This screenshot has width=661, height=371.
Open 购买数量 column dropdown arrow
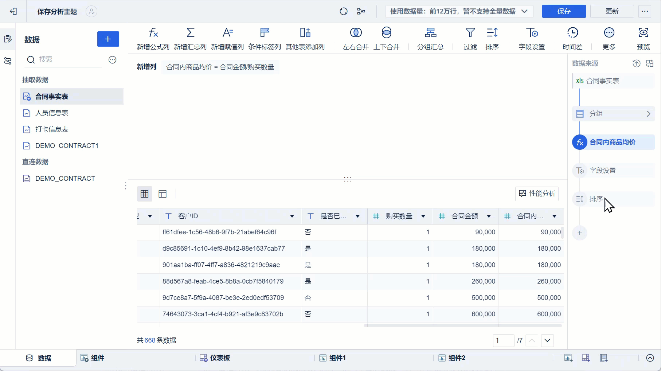pos(423,216)
